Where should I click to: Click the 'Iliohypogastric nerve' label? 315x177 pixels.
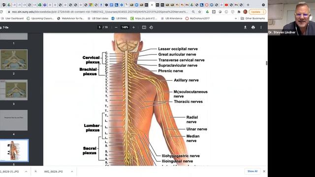point(181,156)
